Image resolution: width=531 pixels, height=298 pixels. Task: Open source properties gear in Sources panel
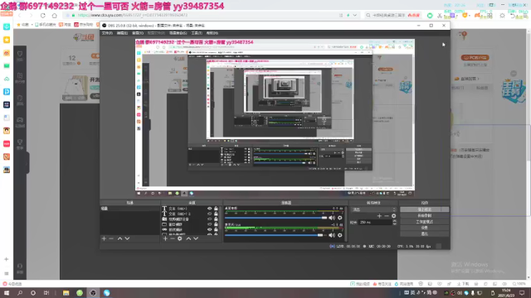180,238
